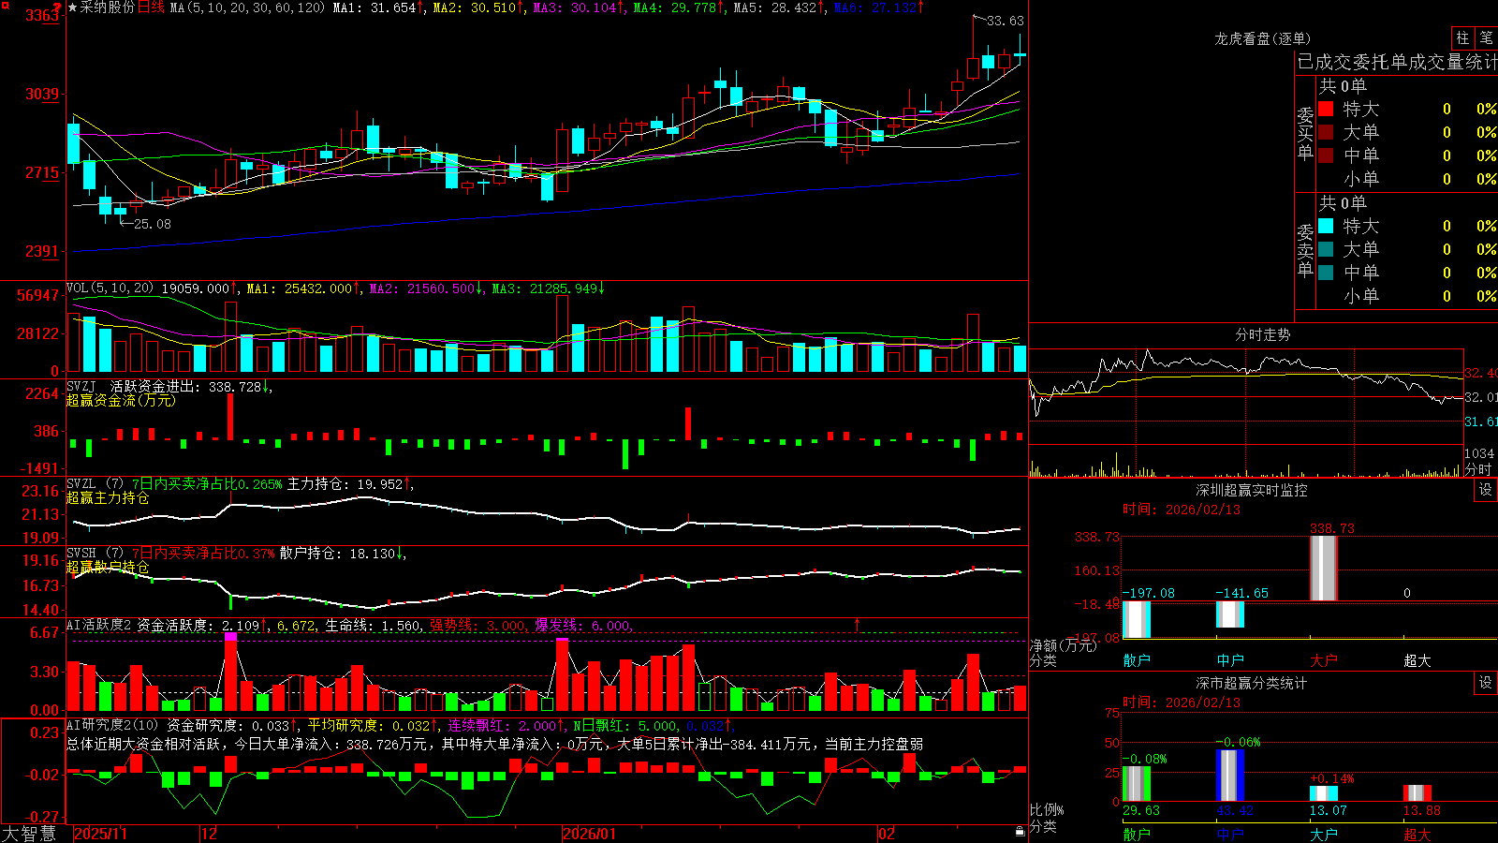Select the MA(5,10,20,30,60,120) indicator label

(x=247, y=7)
